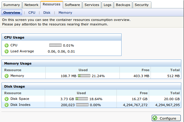
Task: Click the green status icon beside CPU
Action: (x=7, y=45)
